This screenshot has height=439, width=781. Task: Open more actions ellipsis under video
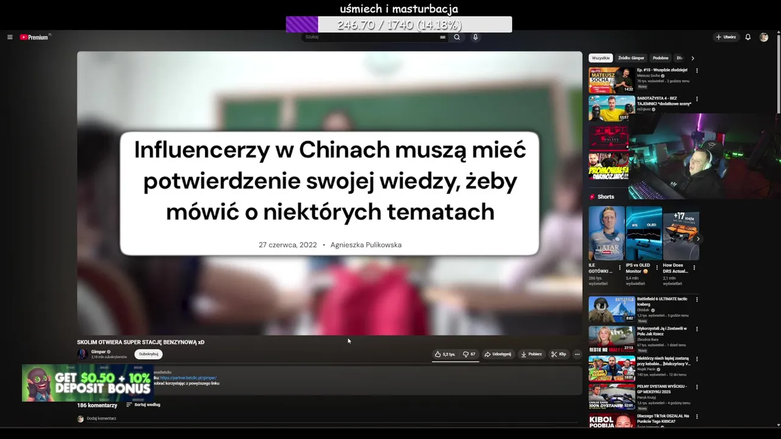tap(577, 354)
